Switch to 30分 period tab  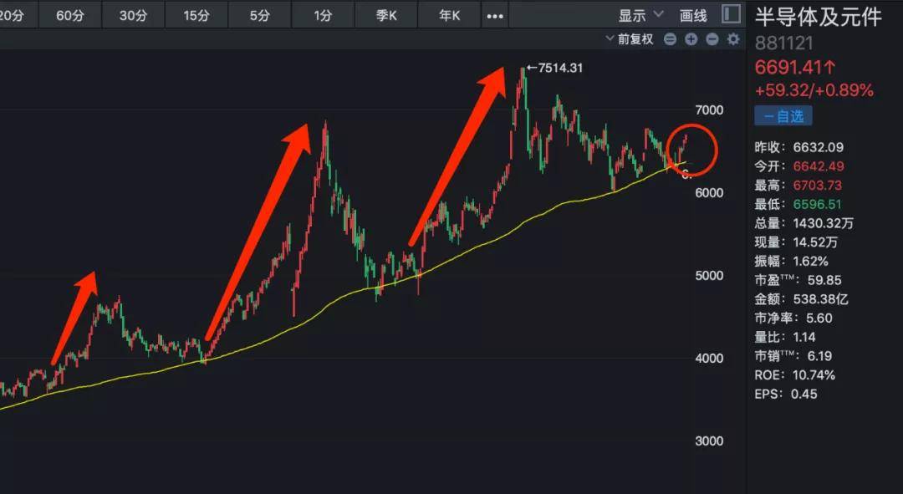(x=134, y=16)
